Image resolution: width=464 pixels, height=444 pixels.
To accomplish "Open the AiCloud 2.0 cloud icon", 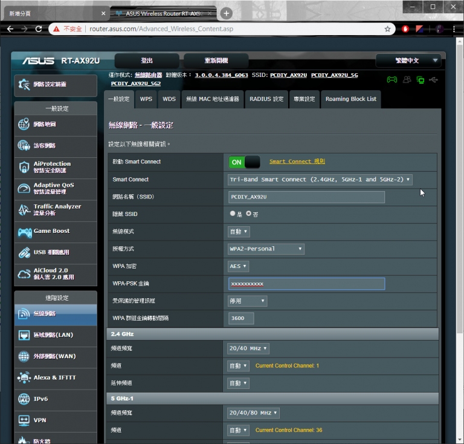I will coord(24,274).
